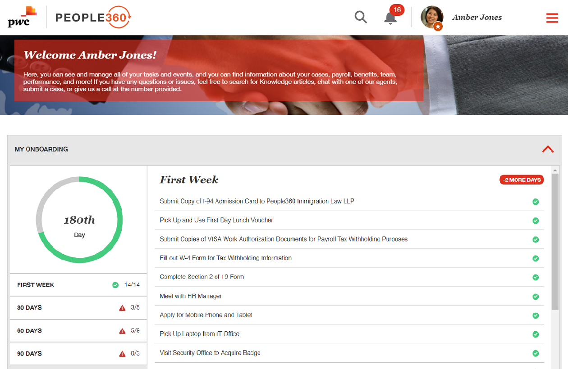The image size is (568, 369).
Task: Toggle the check for Meet with HR Manager
Action: tap(536, 297)
